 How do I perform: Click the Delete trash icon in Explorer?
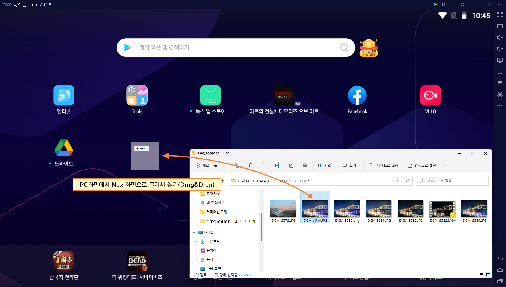click(305, 166)
